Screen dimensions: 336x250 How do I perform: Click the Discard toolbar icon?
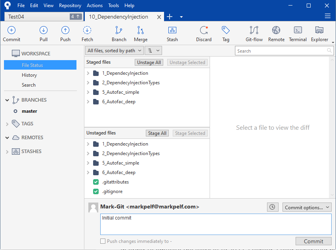204,30
